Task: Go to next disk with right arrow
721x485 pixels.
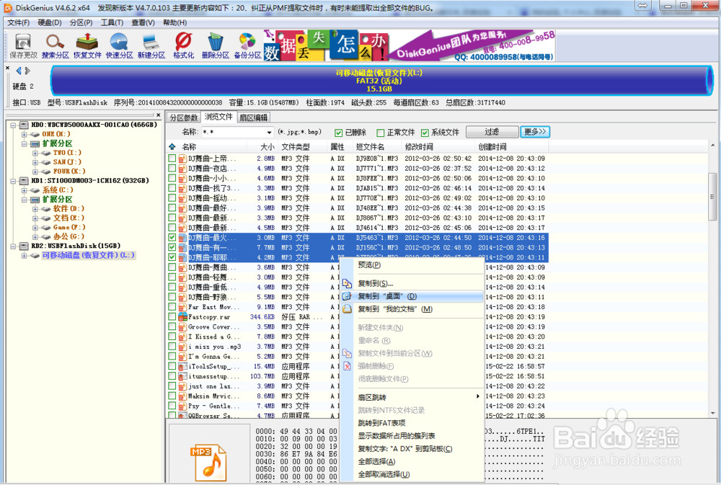Action: tap(27, 71)
